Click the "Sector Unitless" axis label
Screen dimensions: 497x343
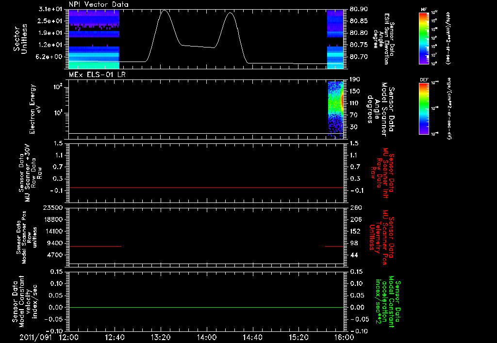pyautogui.click(x=20, y=39)
